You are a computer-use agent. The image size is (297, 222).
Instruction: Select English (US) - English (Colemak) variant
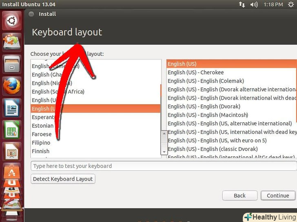[x=232, y=81]
